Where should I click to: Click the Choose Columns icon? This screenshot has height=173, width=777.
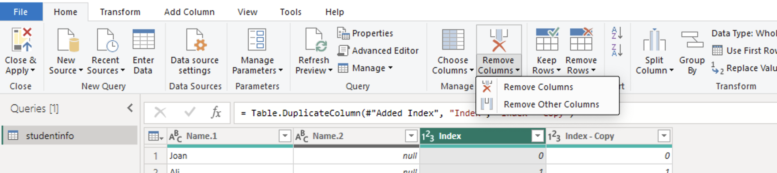point(453,40)
